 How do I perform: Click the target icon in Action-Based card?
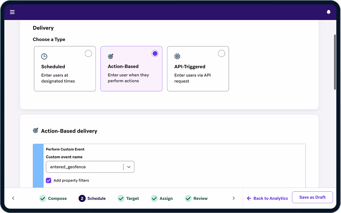pyautogui.click(x=111, y=57)
